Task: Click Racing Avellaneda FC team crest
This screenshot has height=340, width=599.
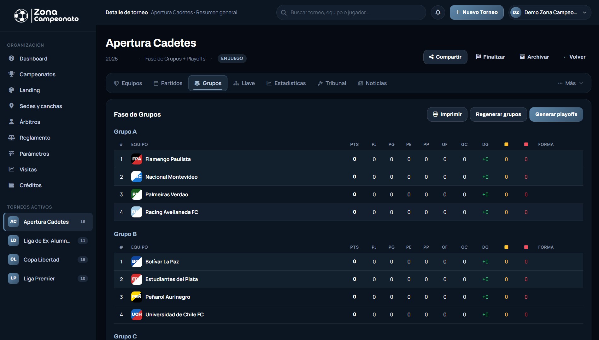Action: pyautogui.click(x=137, y=212)
